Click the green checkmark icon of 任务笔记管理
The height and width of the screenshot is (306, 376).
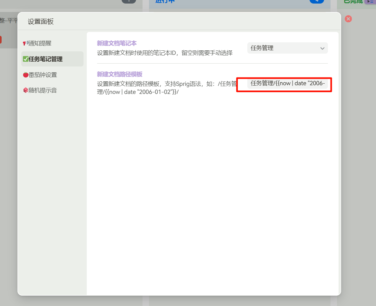tap(26, 59)
